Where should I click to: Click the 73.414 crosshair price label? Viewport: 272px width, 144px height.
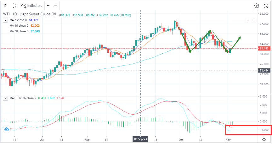(x=264, y=71)
